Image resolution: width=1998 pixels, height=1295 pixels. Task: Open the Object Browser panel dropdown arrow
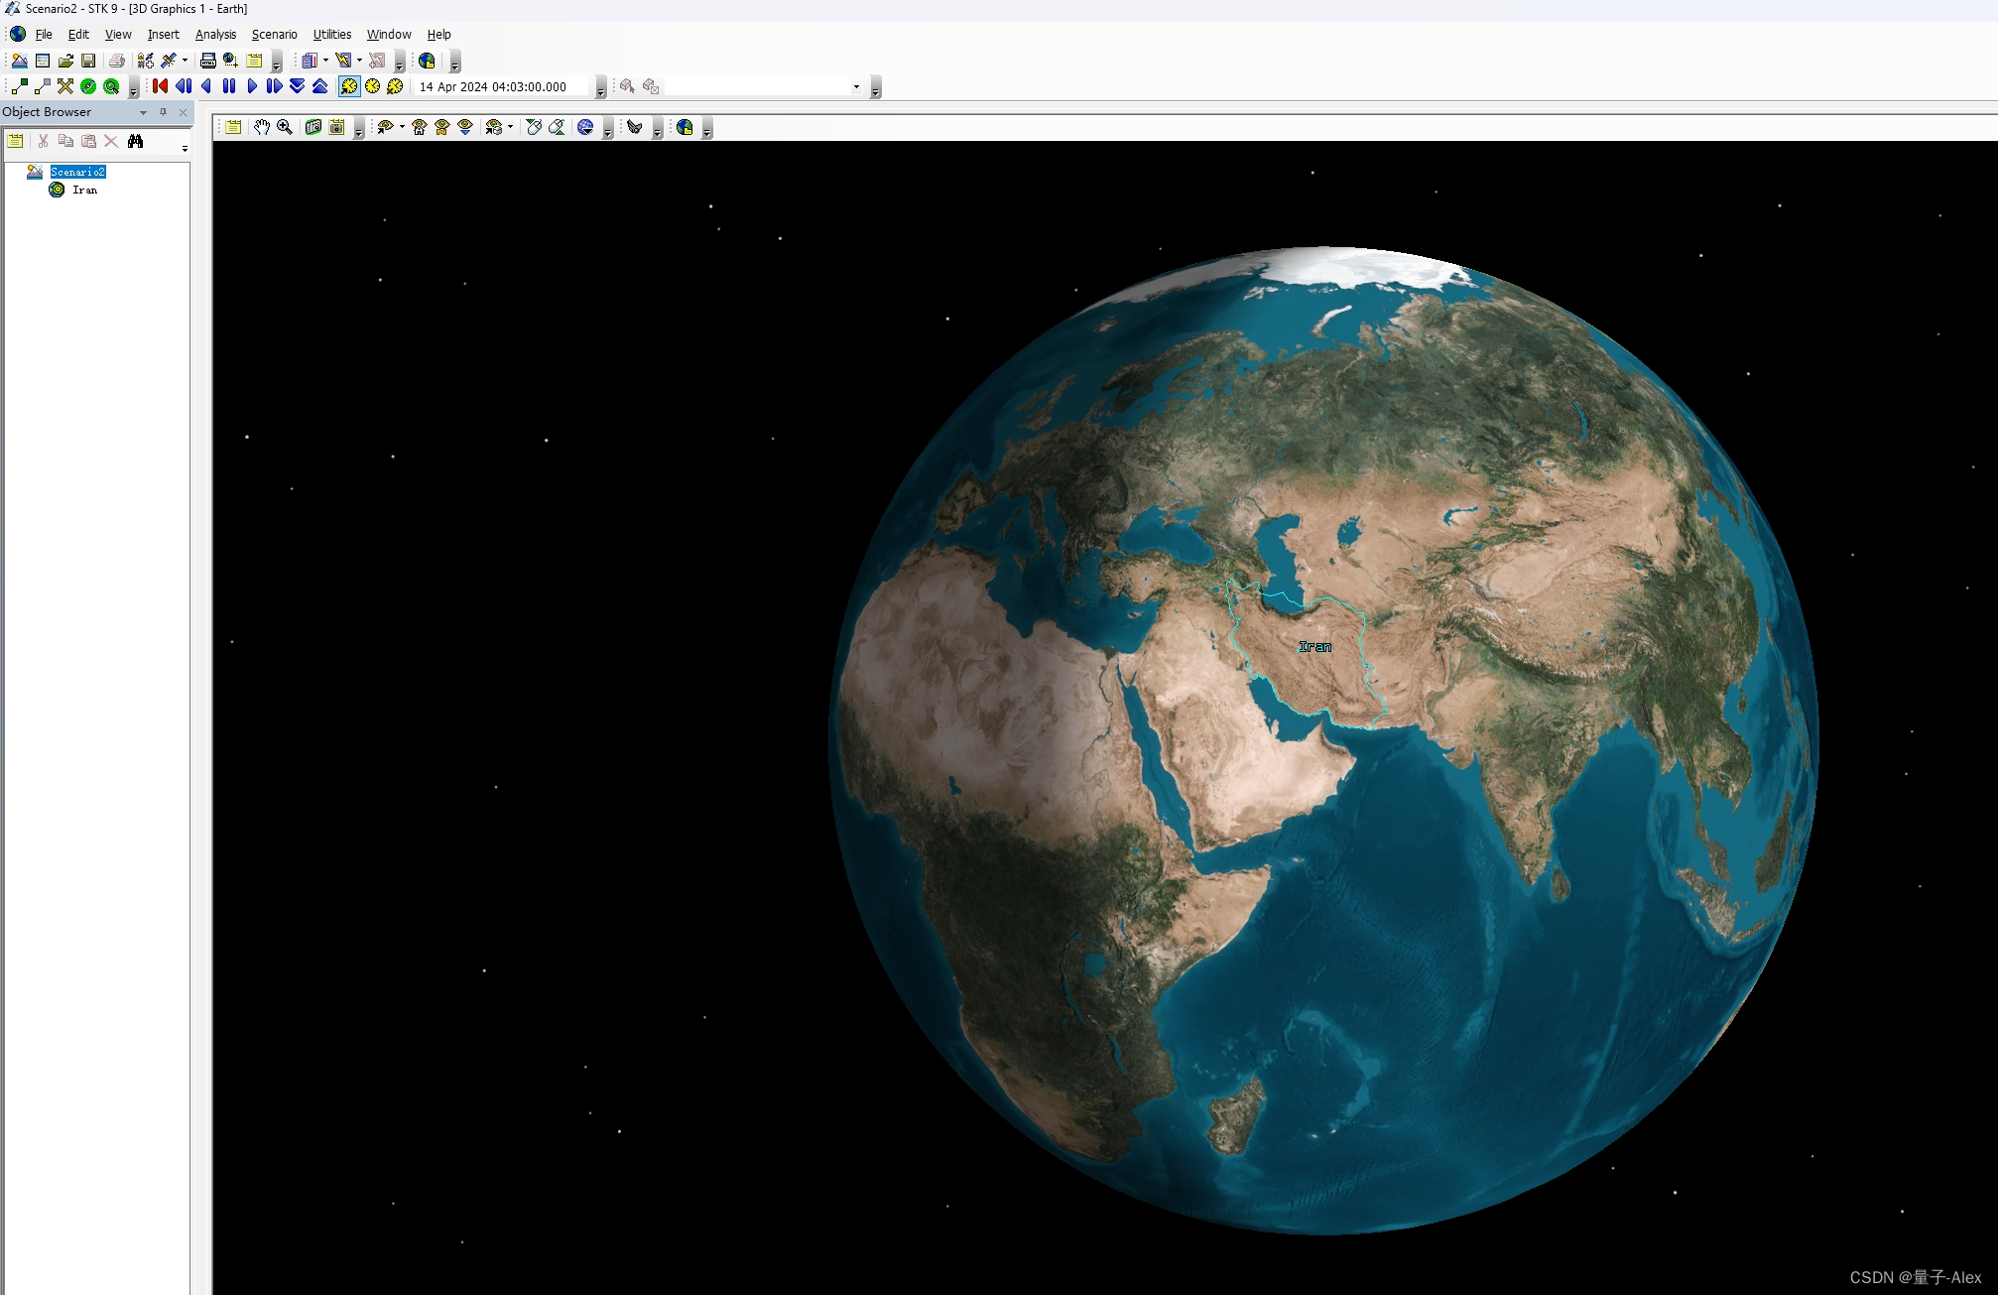144,112
